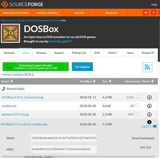Open the Open Source Software menu
The image size is (160, 158).
(x=16, y=13)
